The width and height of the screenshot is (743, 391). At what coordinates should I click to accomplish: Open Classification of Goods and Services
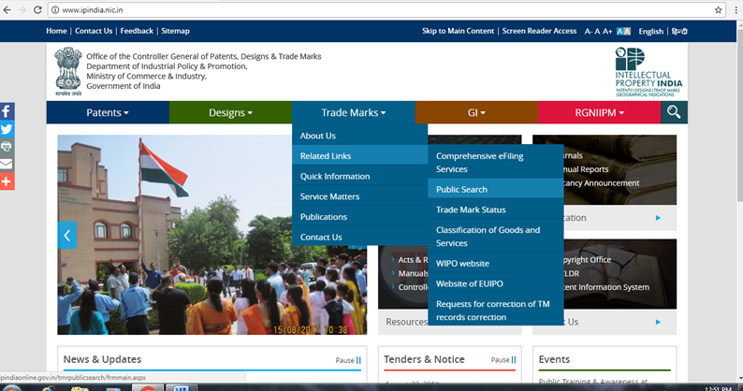[x=496, y=237]
